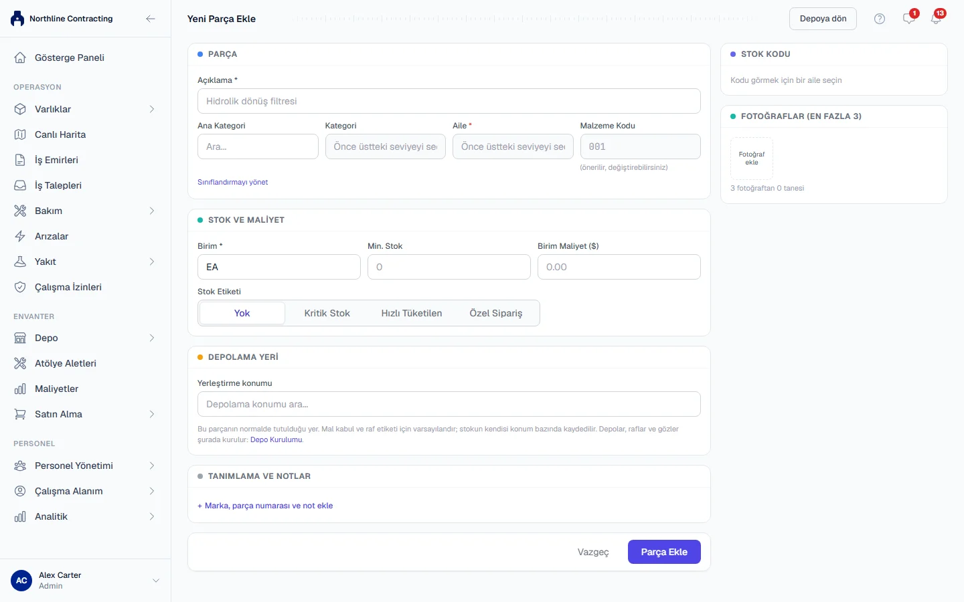964x602 pixels.
Task: Focus the Depolama konumu search field
Action: (449, 404)
